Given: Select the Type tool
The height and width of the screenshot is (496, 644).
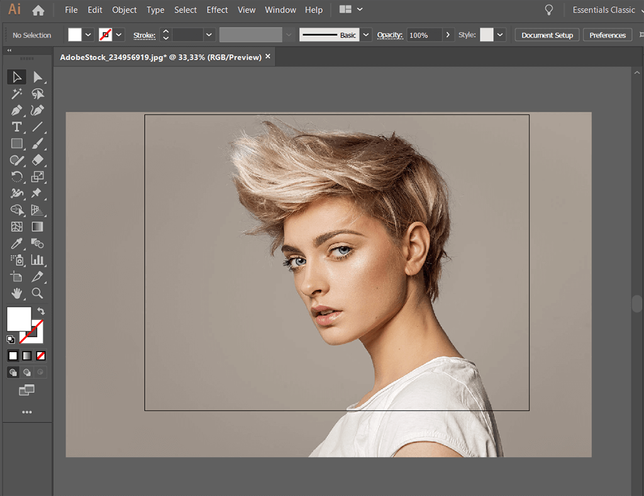Looking at the screenshot, I should click(17, 126).
